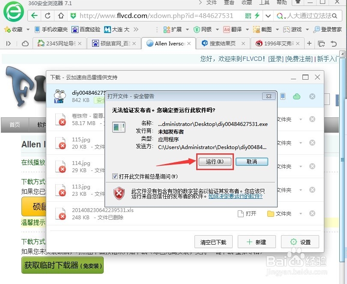The height and width of the screenshot is (284, 347).
Task: Open the 如何决定要运行的软件 link
Action: point(235,196)
